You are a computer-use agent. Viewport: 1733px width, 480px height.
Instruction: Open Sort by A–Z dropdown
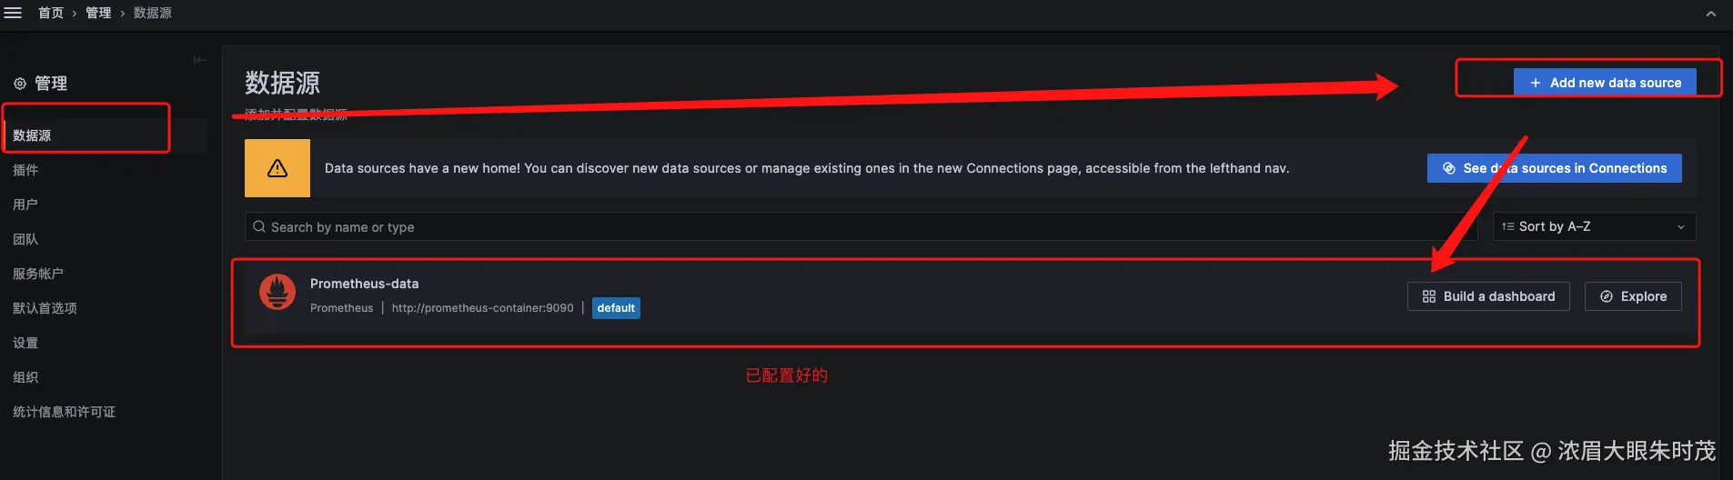(1594, 226)
